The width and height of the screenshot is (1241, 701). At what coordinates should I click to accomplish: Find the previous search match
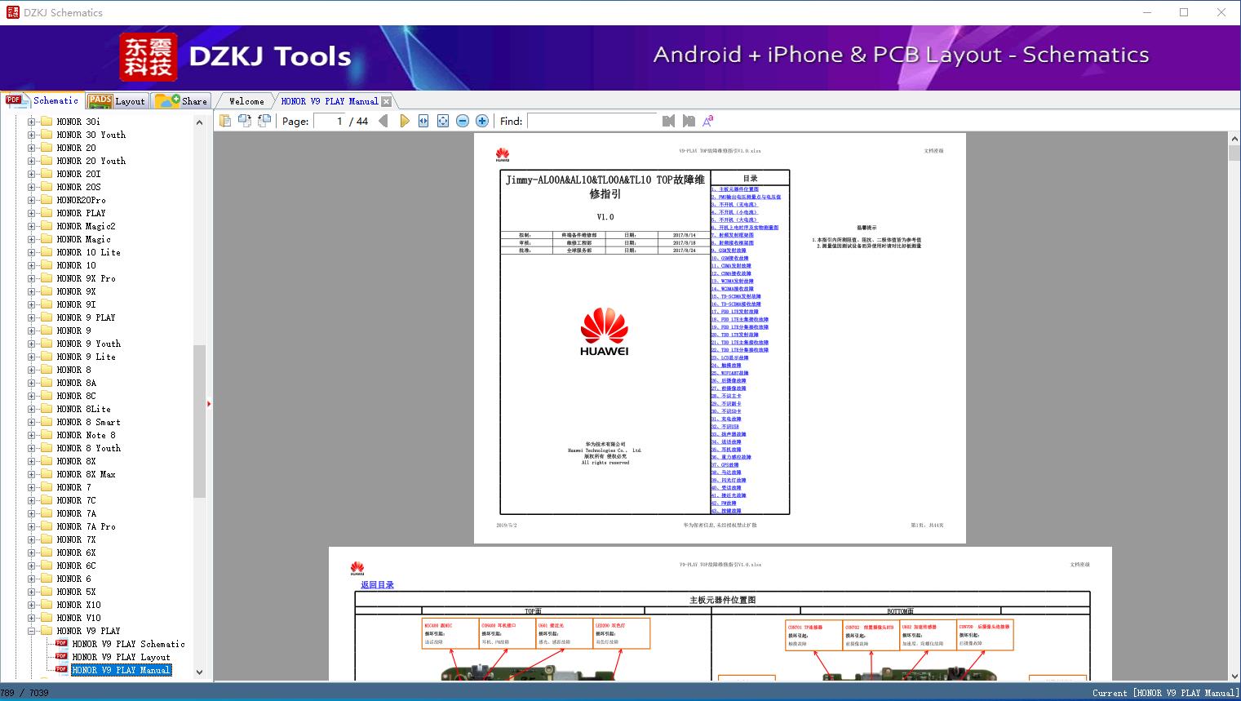click(x=669, y=121)
